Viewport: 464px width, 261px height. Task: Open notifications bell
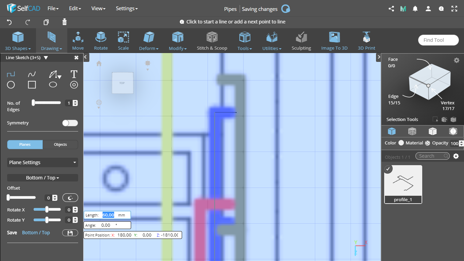tap(415, 9)
